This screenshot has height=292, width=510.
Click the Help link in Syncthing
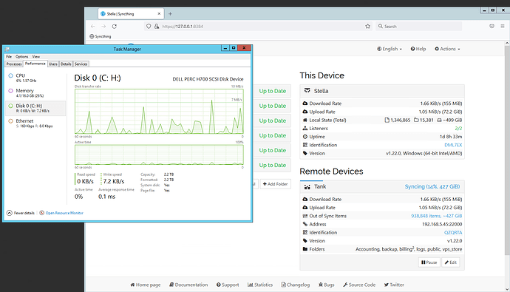coord(418,49)
